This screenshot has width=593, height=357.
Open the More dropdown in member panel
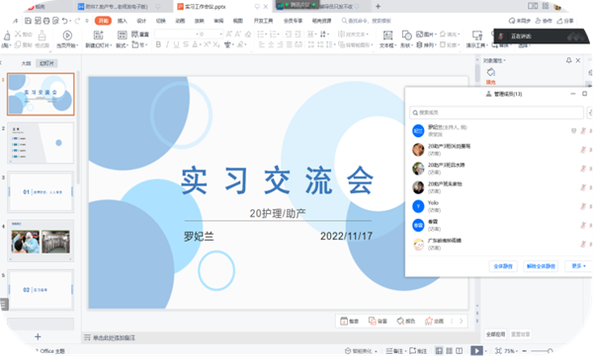pyautogui.click(x=578, y=266)
